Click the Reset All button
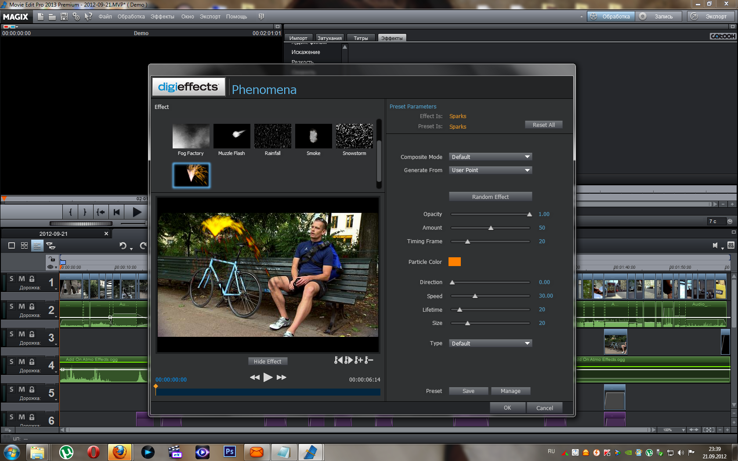Viewport: 738px width, 461px height. 543,125
